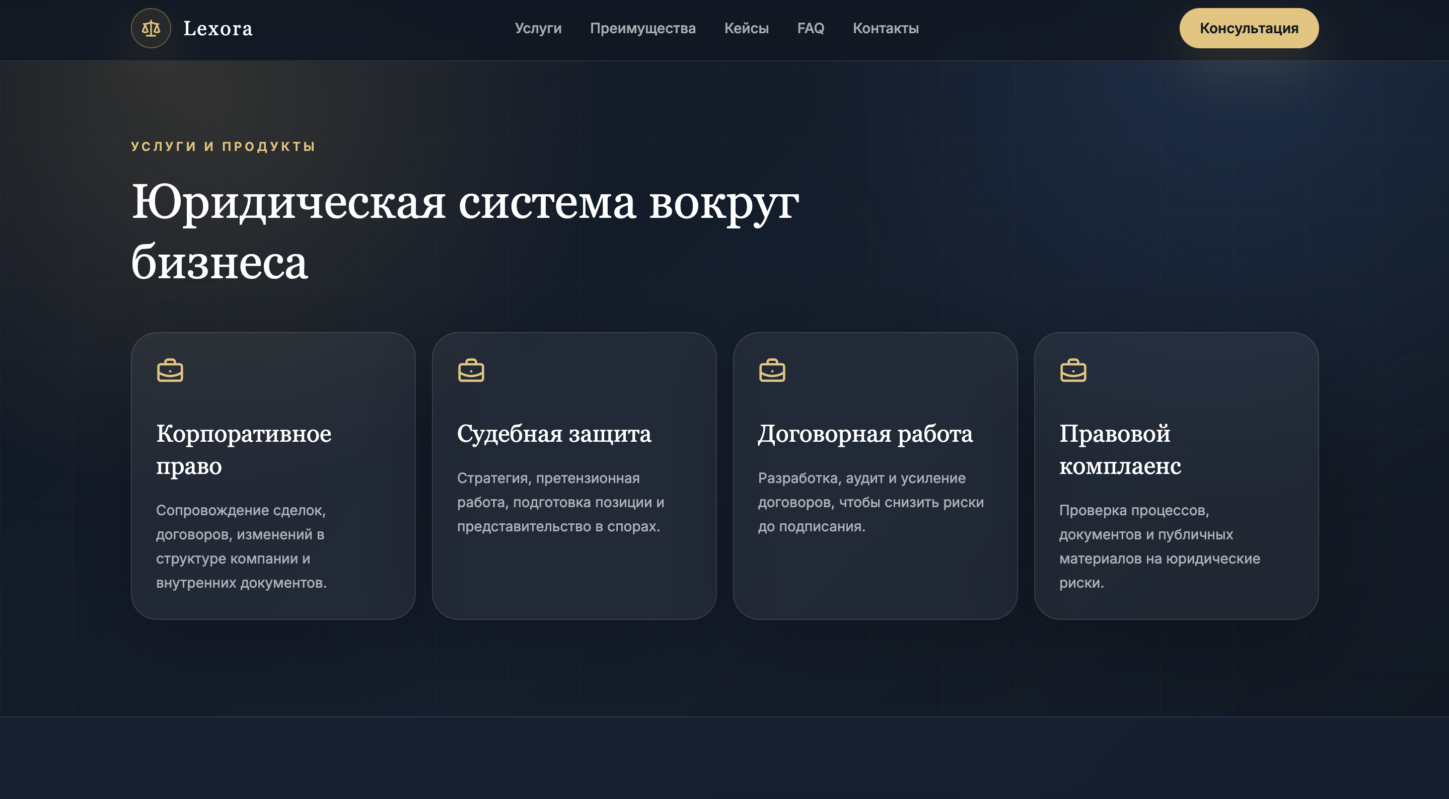Open the Контакты navigation link
Image resolution: width=1449 pixels, height=799 pixels.
(886, 28)
